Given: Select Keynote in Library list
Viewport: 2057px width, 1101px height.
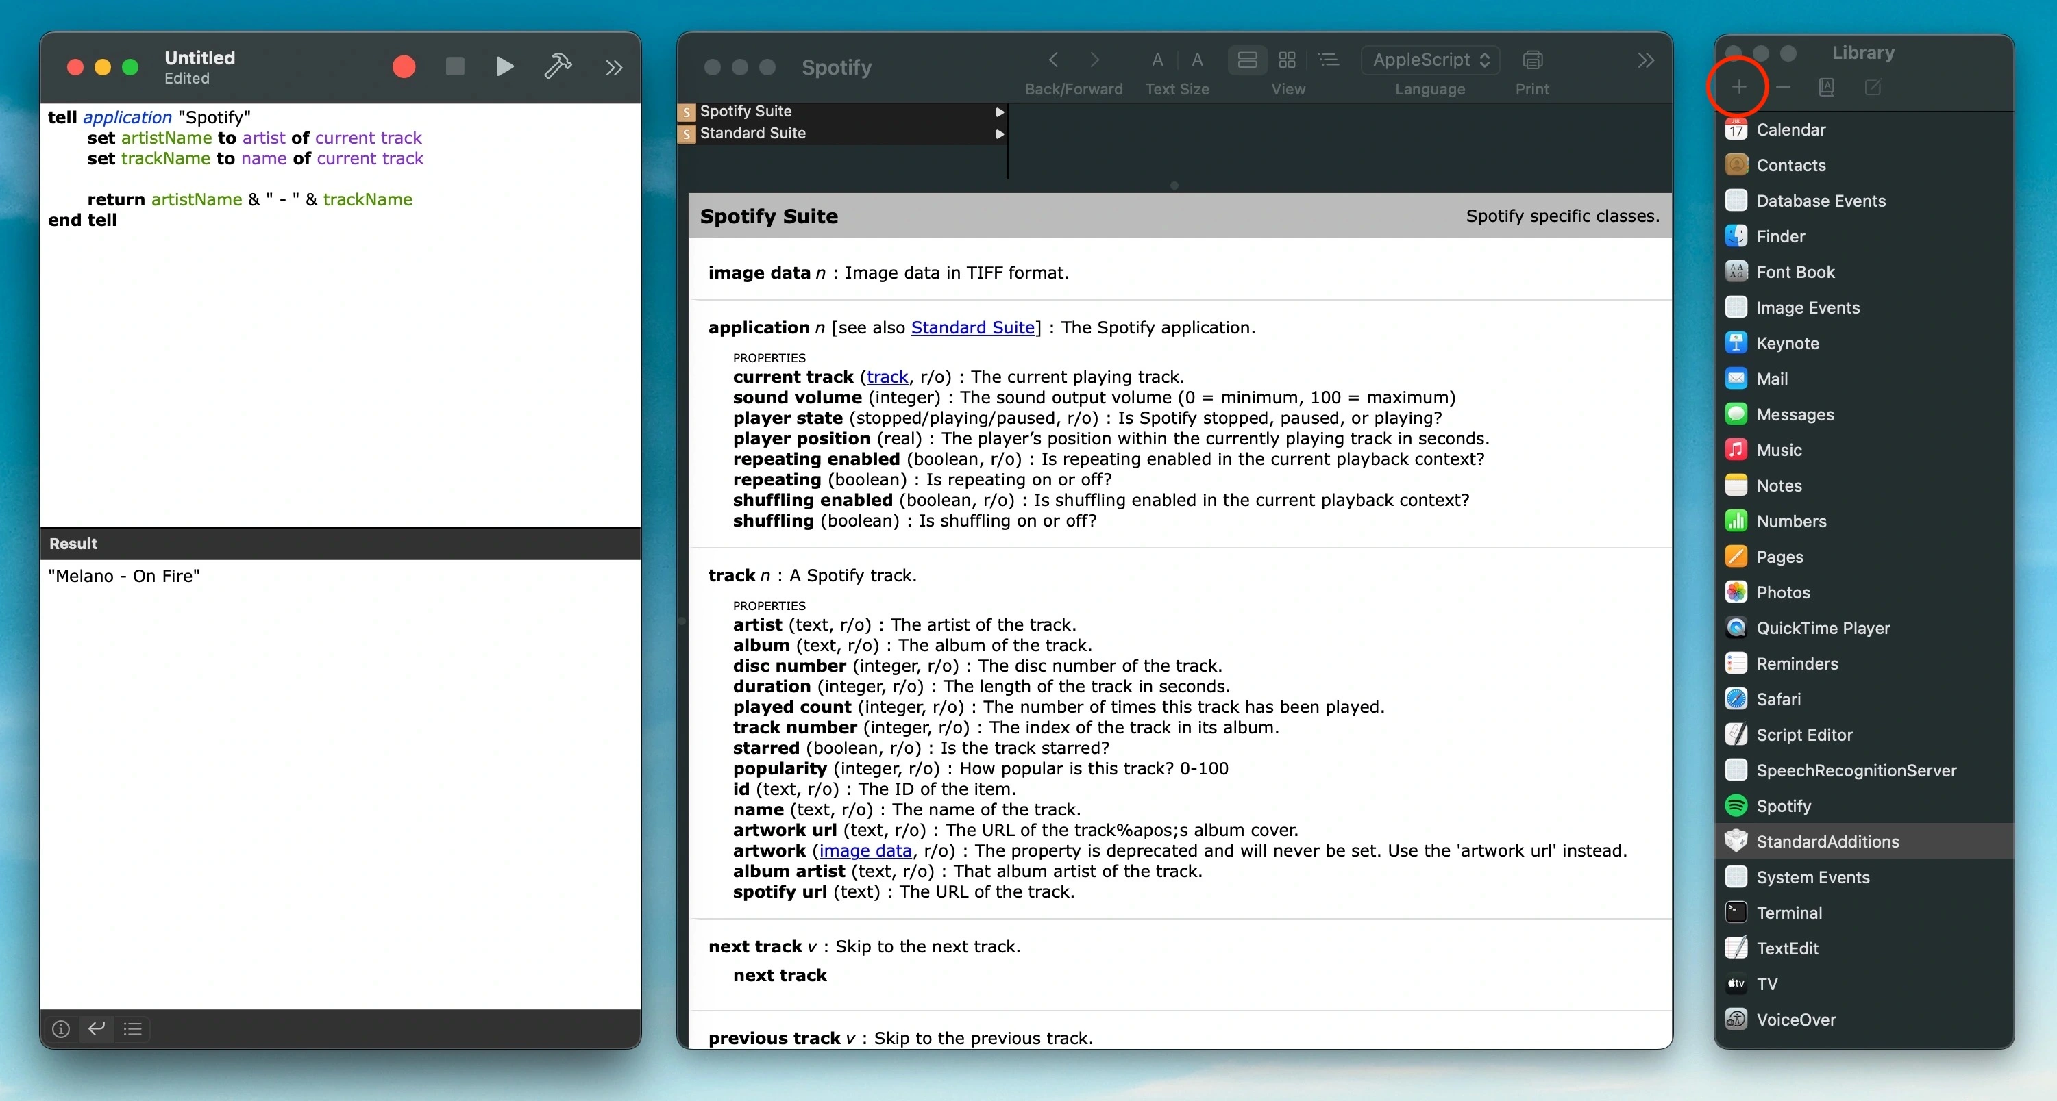Looking at the screenshot, I should click(x=1864, y=344).
